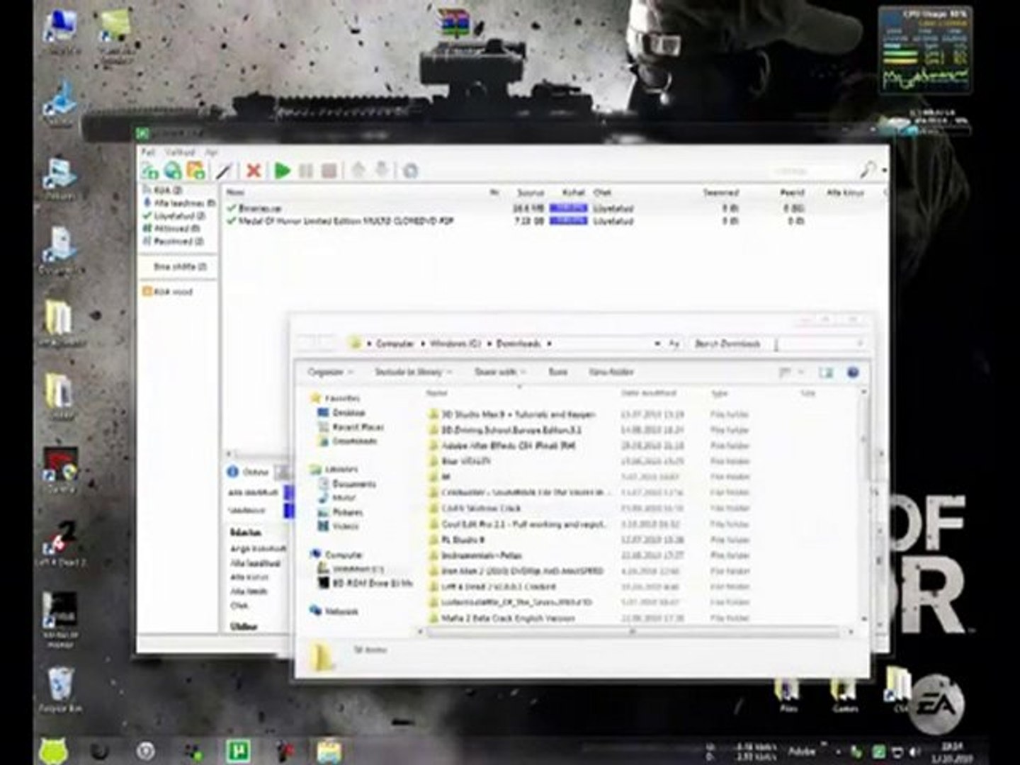1020x765 pixels.
Task: Select the active torrents sidebar category
Action: click(171, 228)
